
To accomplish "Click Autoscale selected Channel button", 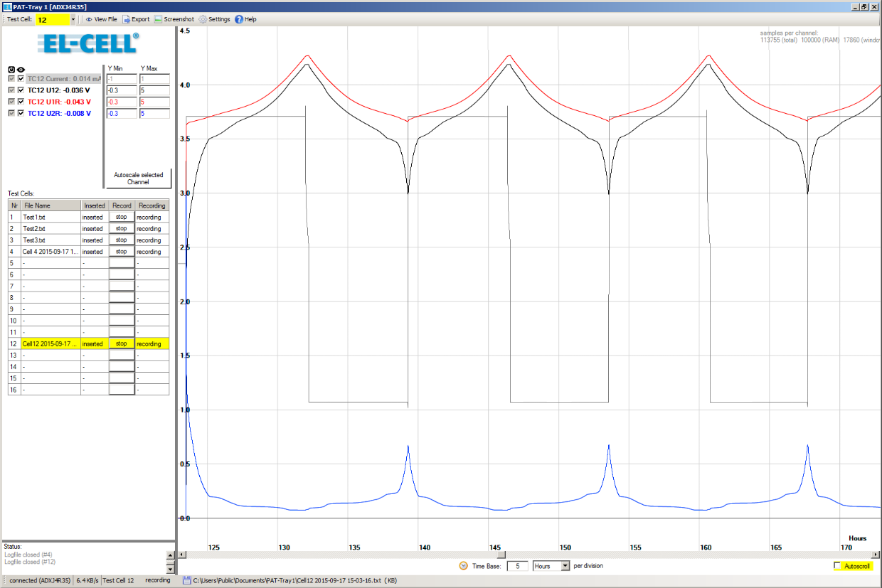I will [x=139, y=178].
